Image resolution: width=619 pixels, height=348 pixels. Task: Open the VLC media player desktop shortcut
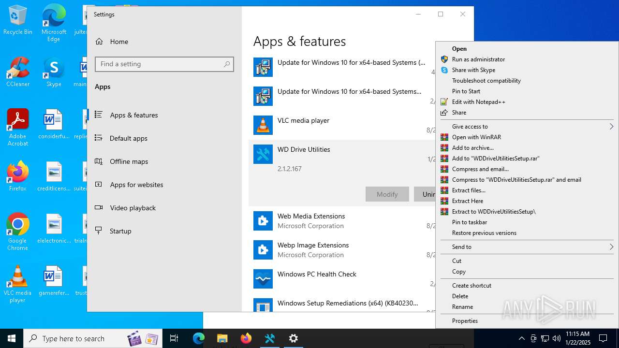pos(17,284)
